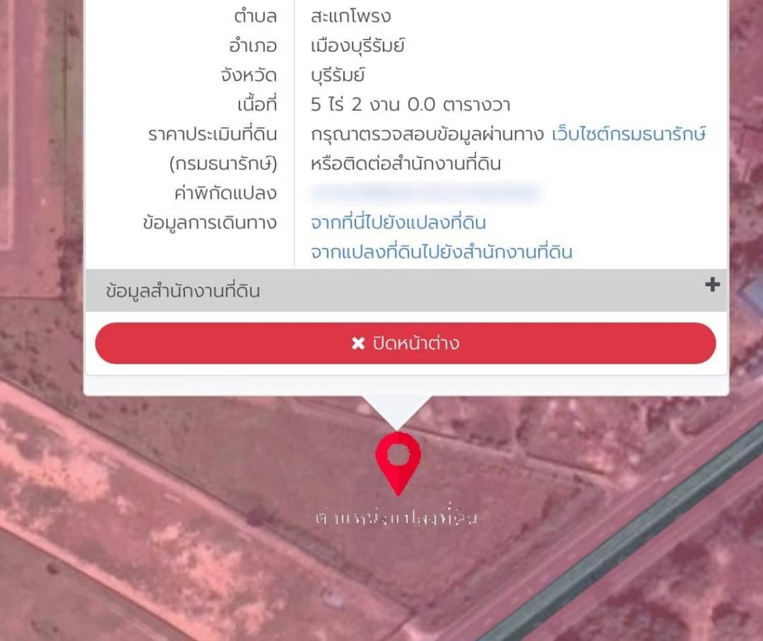Select the บุรีรัมย์ province value

[338, 75]
